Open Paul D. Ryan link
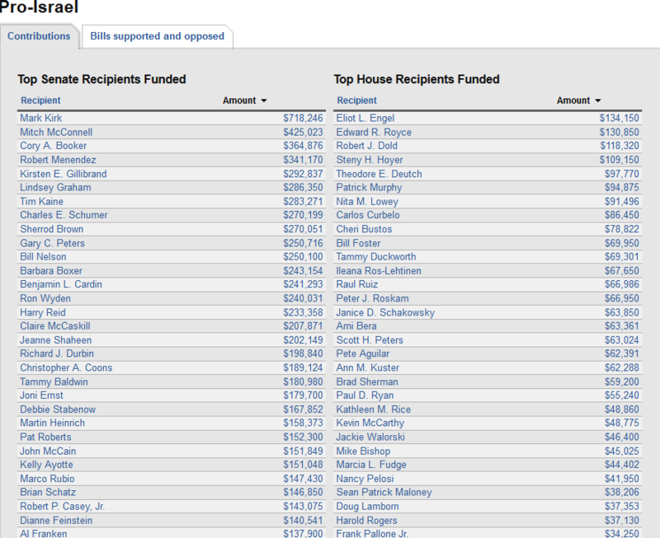 click(x=366, y=395)
